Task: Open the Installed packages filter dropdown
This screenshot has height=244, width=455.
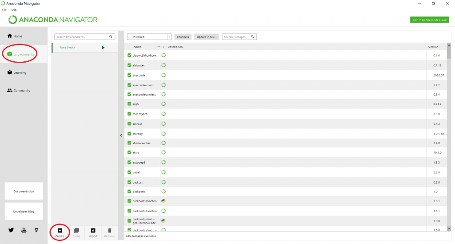Action: [149, 37]
